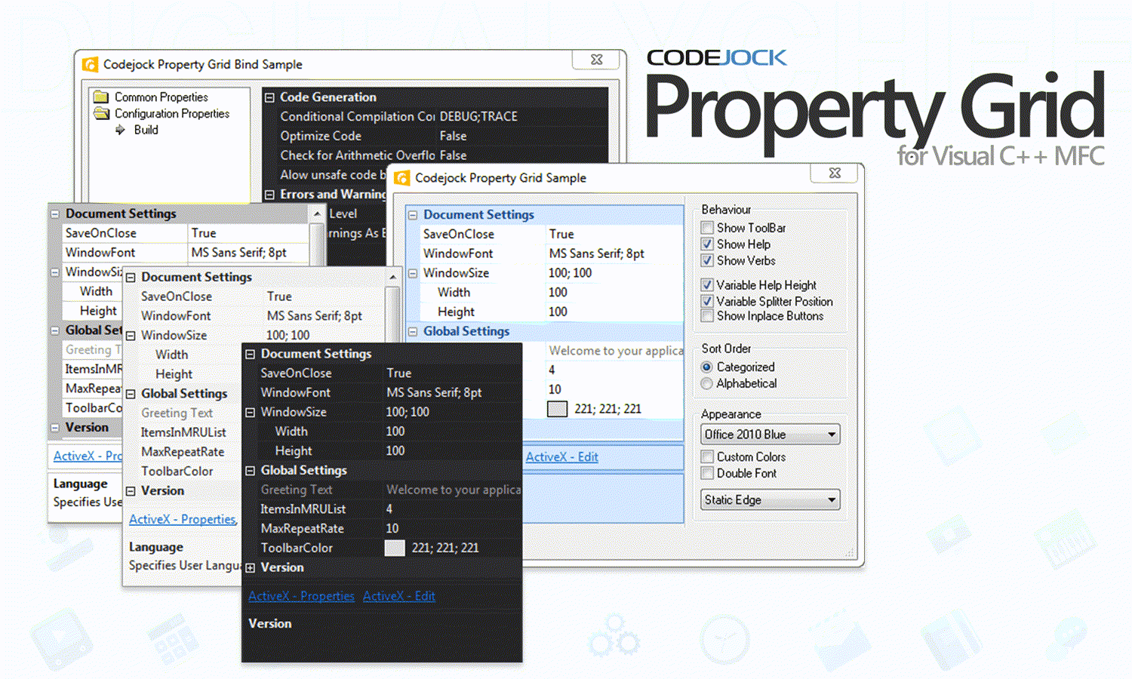Select WindowFont row in the gray grid
This screenshot has width=1132, height=679.
(x=186, y=253)
